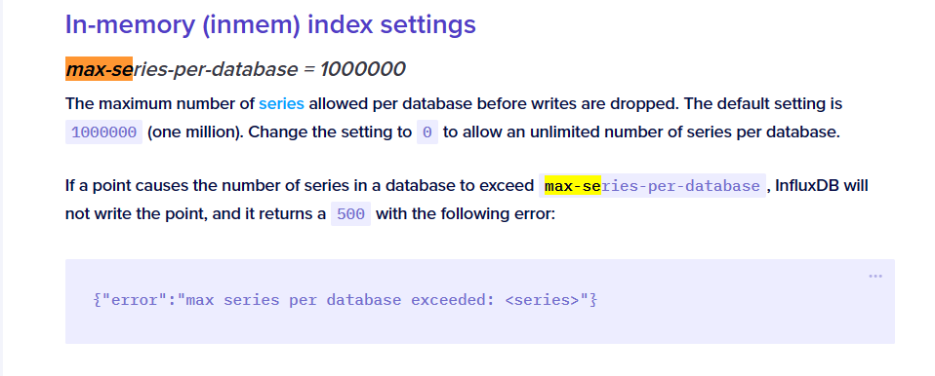The height and width of the screenshot is (376, 935).
Task: Click the number "1000000" in the italic subheading
Action: [x=363, y=69]
